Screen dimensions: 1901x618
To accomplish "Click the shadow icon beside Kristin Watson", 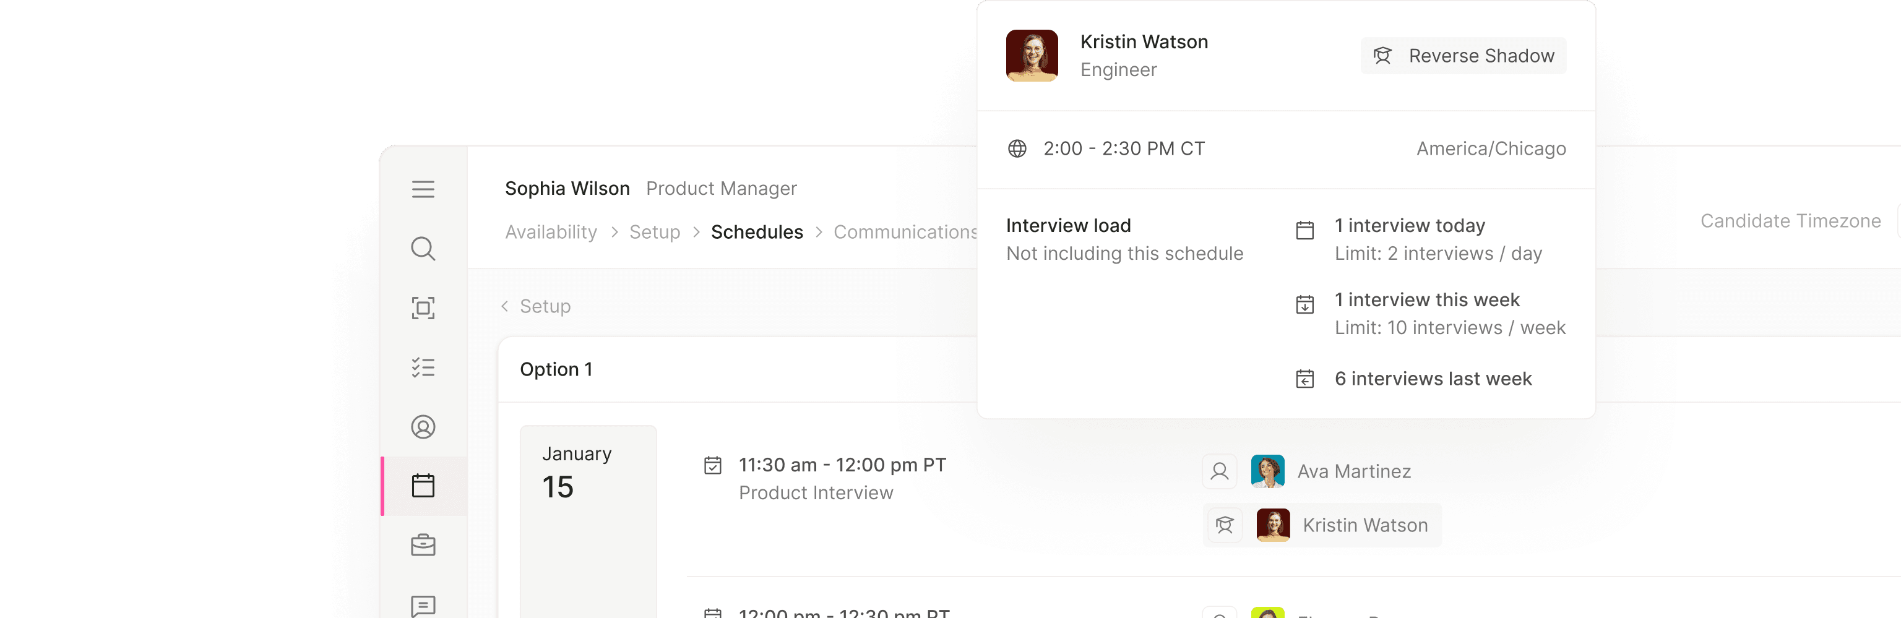I will click(1225, 525).
